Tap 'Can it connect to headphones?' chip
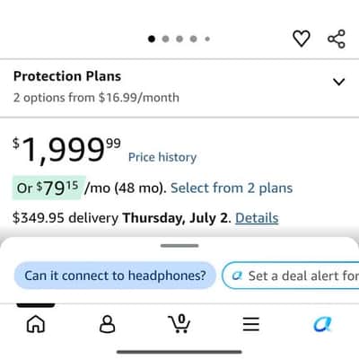Screen dimensions: 359x359 (115, 276)
